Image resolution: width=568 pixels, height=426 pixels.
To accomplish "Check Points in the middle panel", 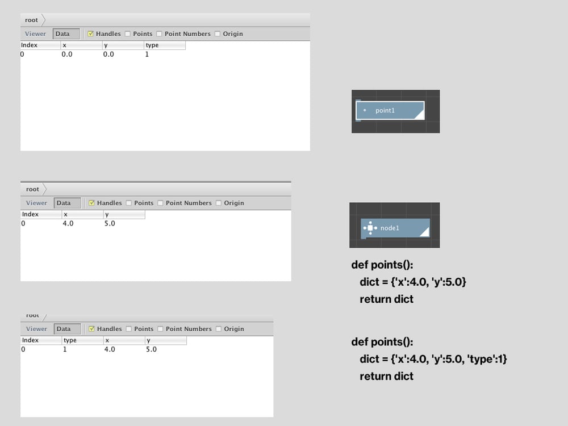I will (x=128, y=203).
